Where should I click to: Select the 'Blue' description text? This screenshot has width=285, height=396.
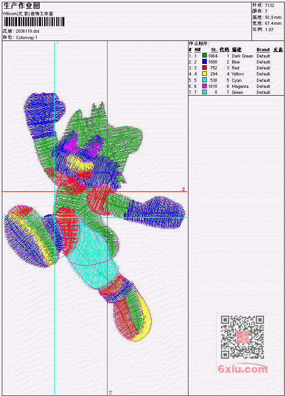point(236,62)
